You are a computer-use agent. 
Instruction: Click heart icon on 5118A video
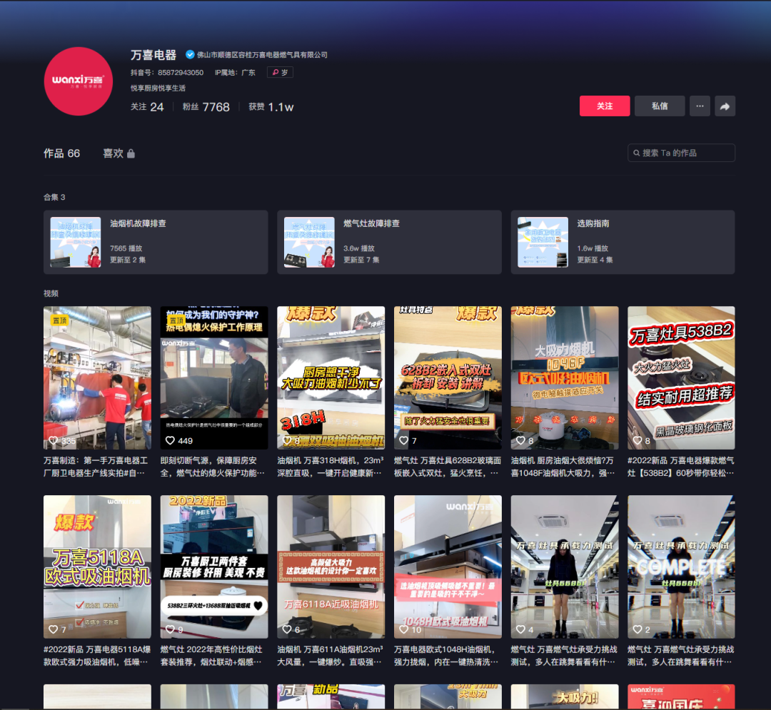53,629
